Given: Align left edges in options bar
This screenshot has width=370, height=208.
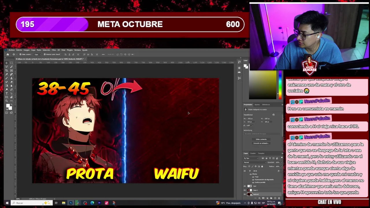Looking at the screenshot, I should 66,54.
